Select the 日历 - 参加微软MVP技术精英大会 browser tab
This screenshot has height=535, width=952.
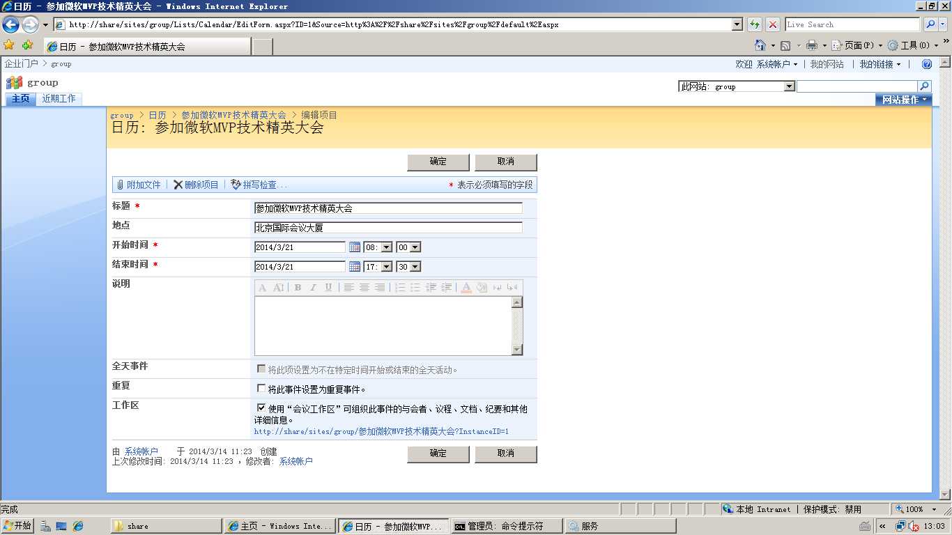(146, 47)
